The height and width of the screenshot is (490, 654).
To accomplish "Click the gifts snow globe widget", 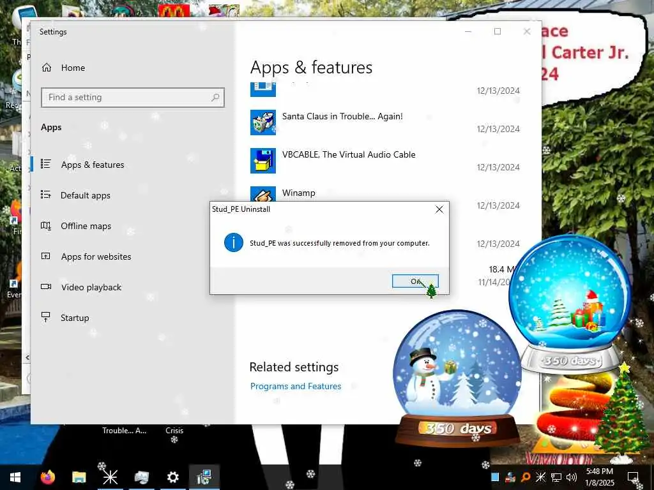I will tap(570, 304).
